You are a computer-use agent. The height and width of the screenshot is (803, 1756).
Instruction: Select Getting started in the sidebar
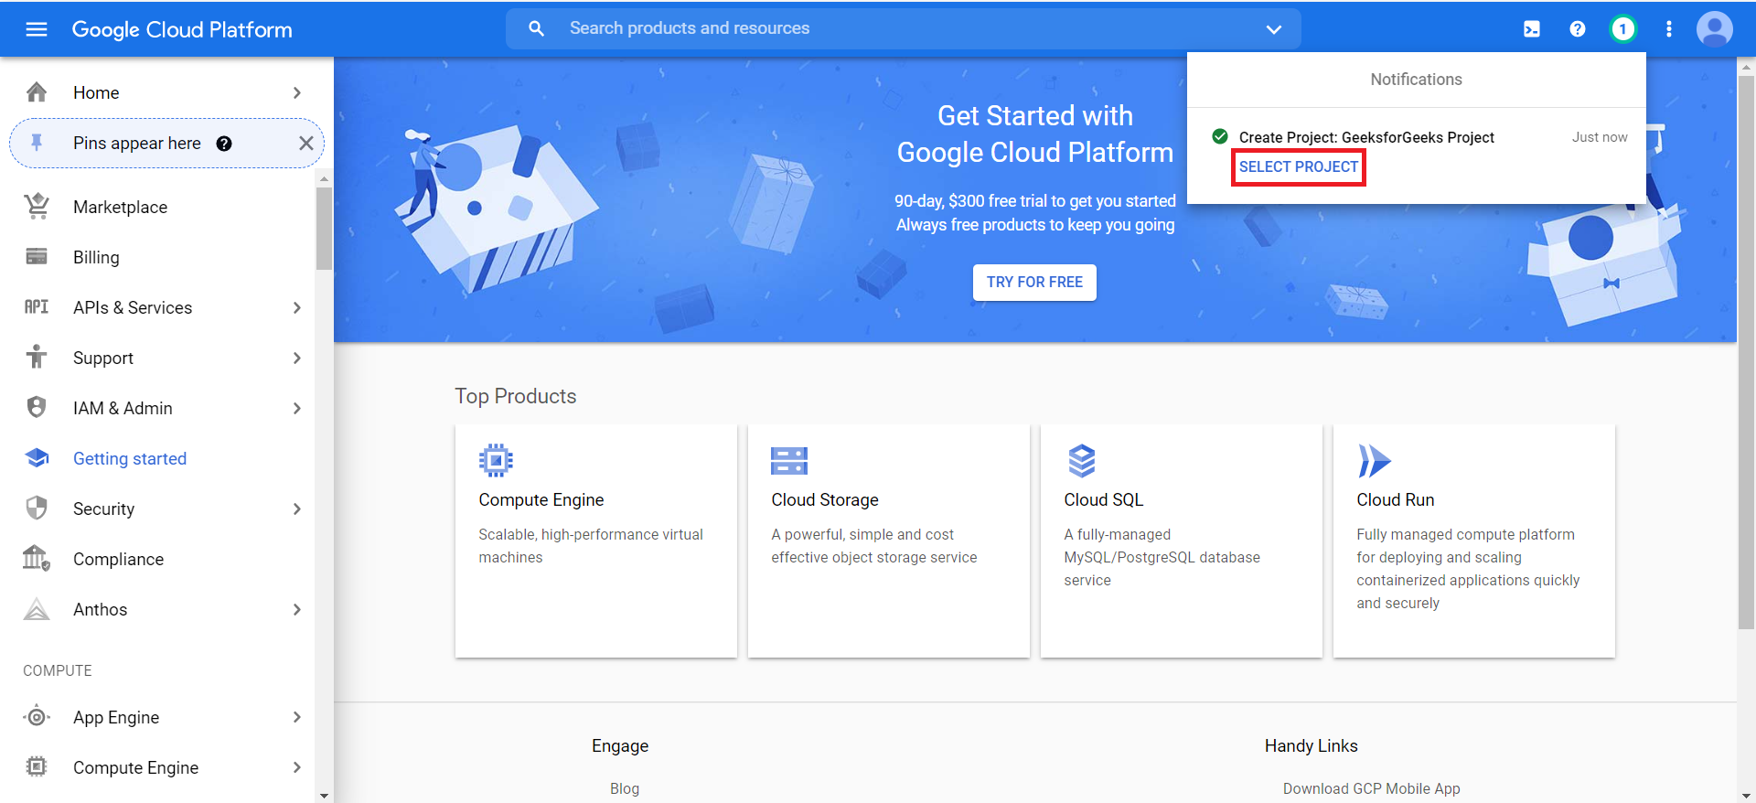[130, 458]
